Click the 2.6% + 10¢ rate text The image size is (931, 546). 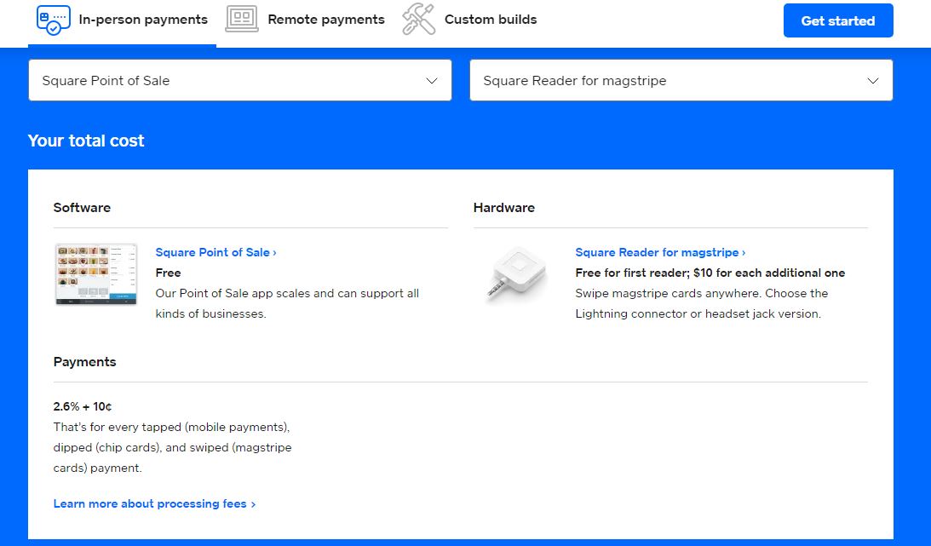point(83,406)
